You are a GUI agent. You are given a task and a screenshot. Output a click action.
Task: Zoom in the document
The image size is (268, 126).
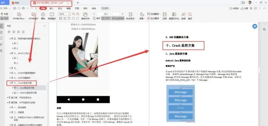click(78, 14)
